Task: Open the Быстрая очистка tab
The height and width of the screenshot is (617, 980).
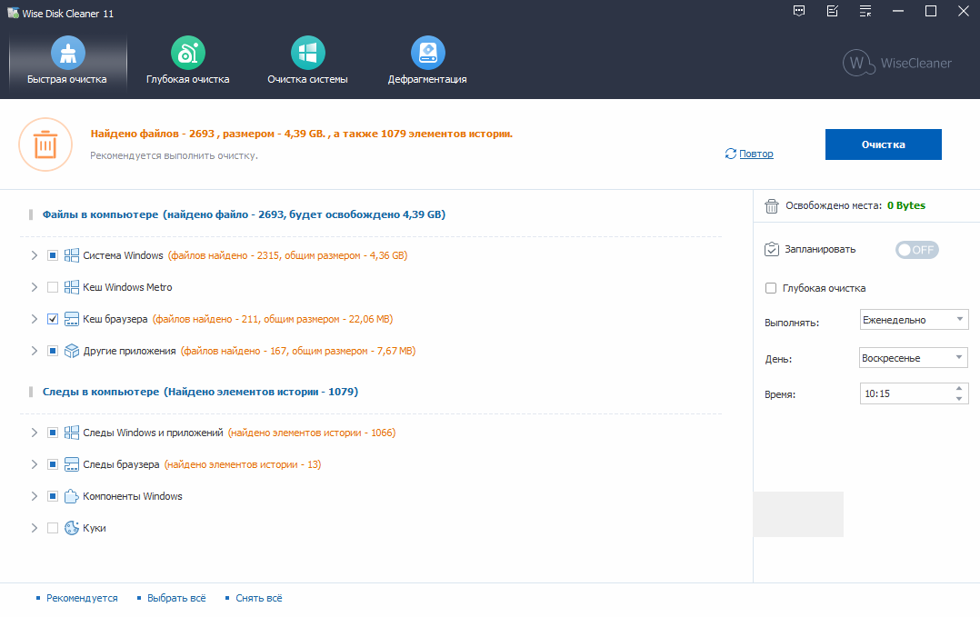Action: pos(67,63)
